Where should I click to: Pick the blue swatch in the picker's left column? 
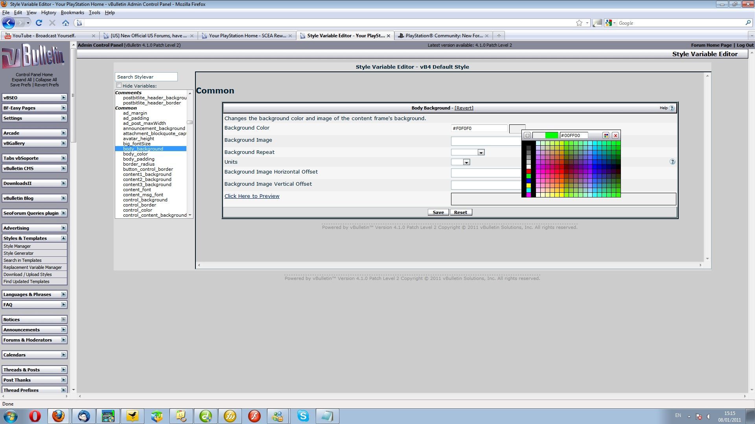528,181
